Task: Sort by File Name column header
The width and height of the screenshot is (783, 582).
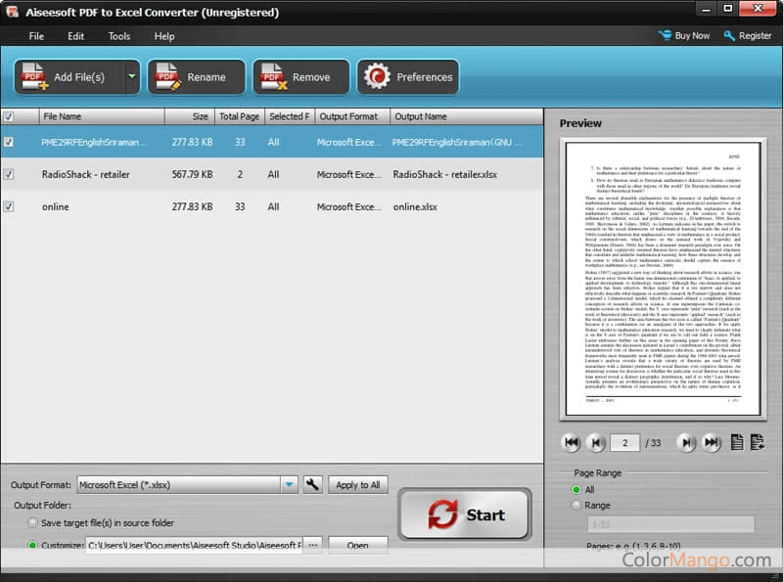Action: (x=102, y=116)
